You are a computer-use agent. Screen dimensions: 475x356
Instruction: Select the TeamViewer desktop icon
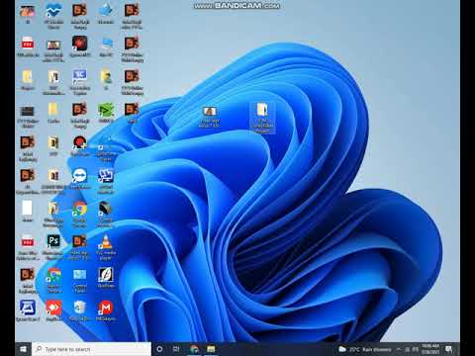coord(79,176)
